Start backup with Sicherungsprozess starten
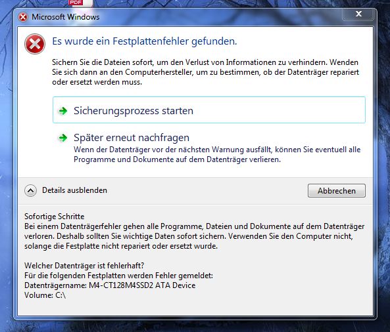The image size is (390, 332). 209,110
